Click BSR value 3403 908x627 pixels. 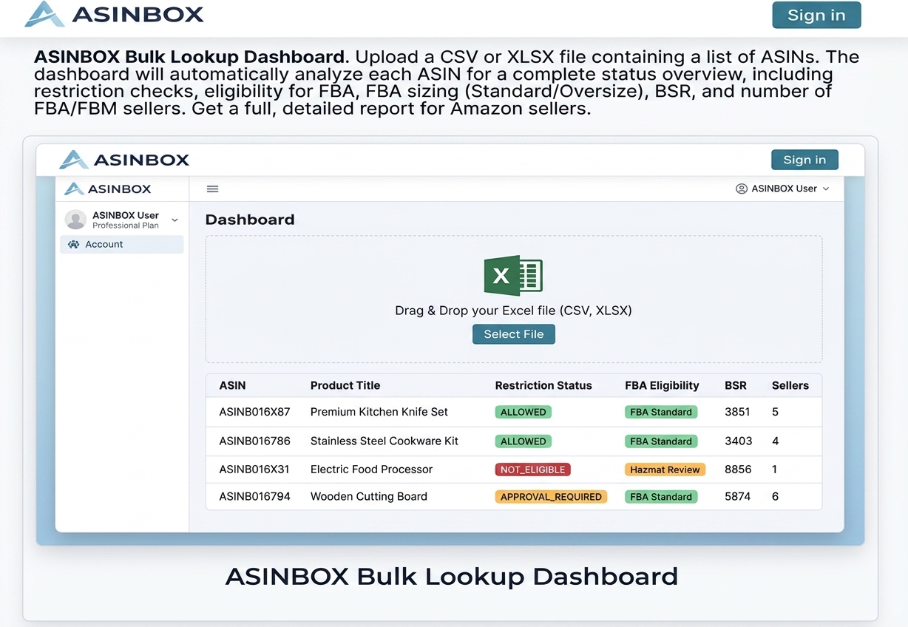[x=739, y=441]
